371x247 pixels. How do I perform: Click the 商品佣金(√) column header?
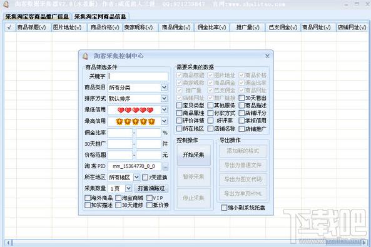(x=176, y=28)
